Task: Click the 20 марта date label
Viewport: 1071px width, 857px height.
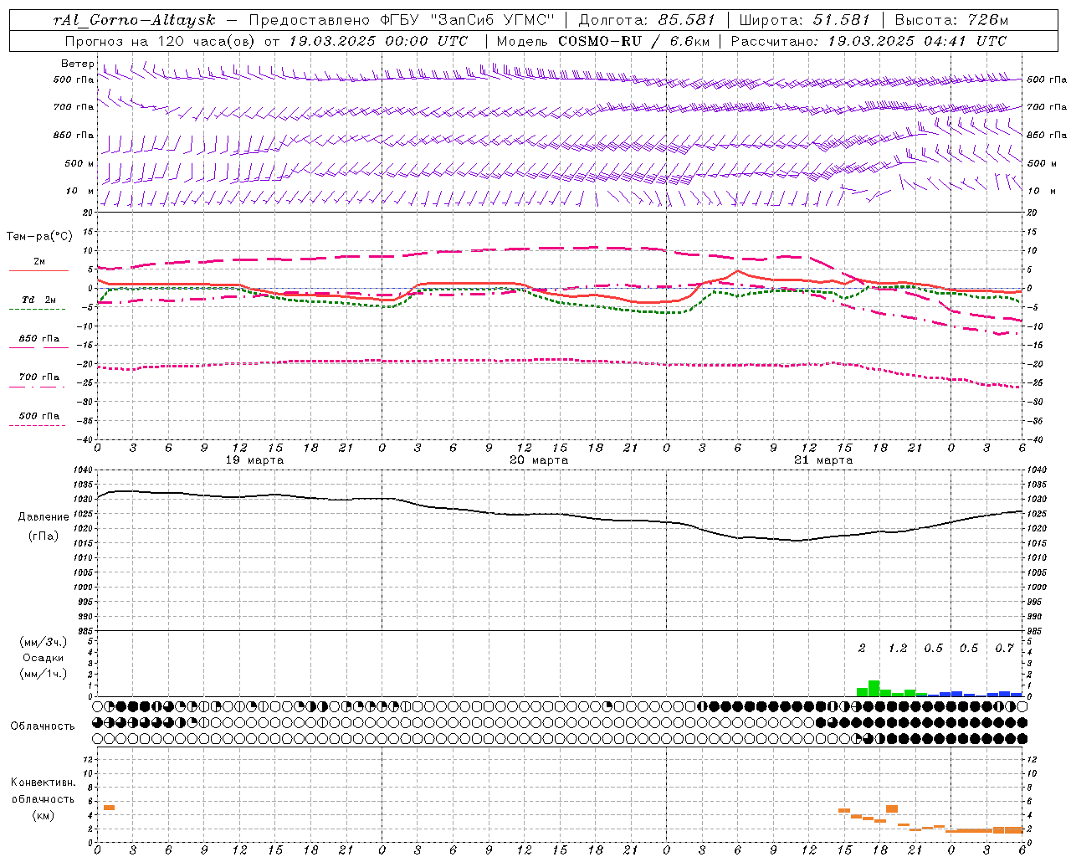Action: pyautogui.click(x=539, y=460)
